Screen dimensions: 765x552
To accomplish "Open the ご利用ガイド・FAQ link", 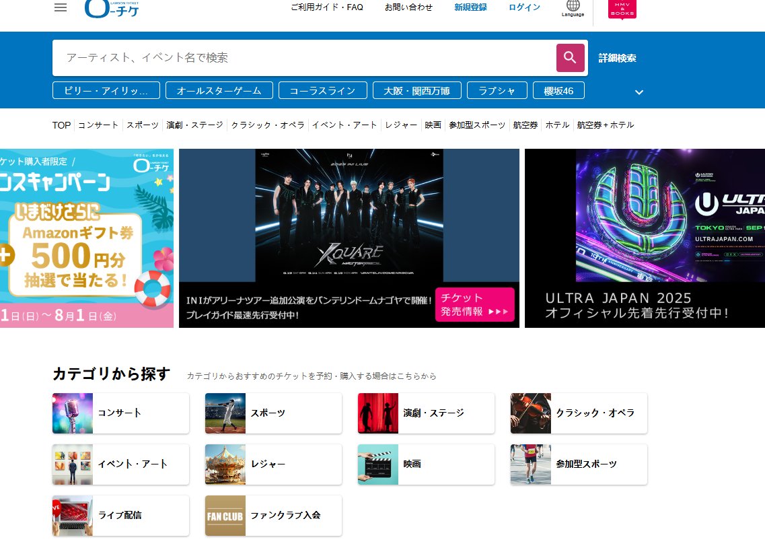I will point(327,7).
